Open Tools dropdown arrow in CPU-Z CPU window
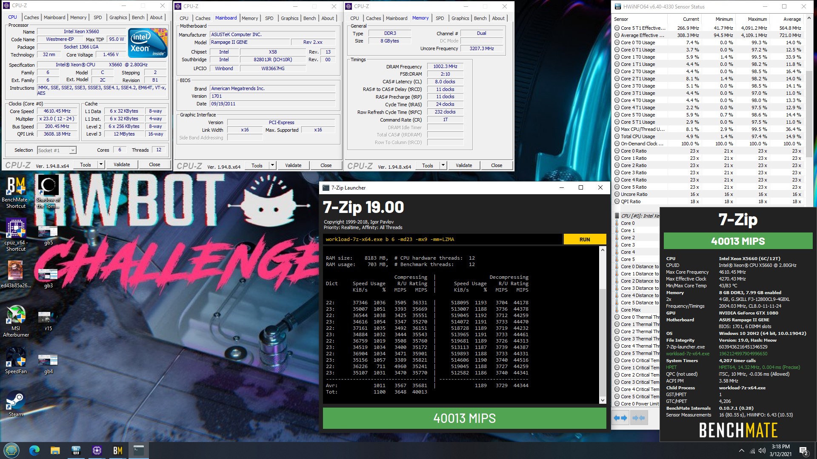817x459 pixels. 101,164
